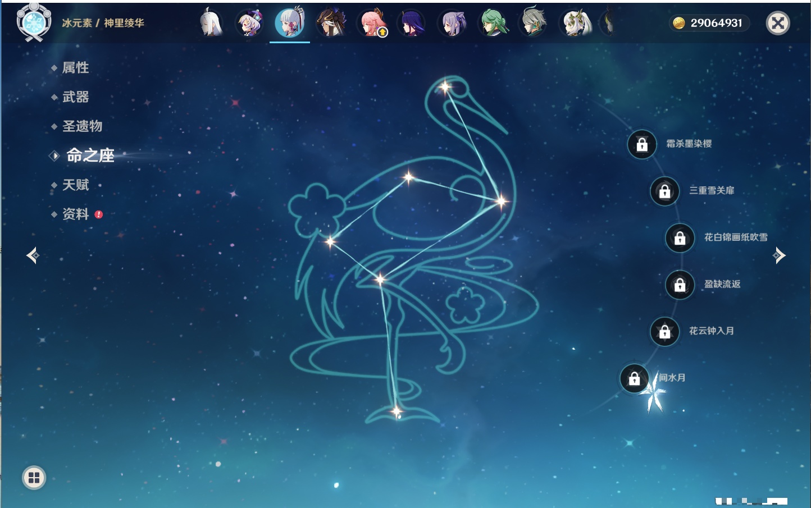Open locked constellation 间水月

tap(634, 378)
